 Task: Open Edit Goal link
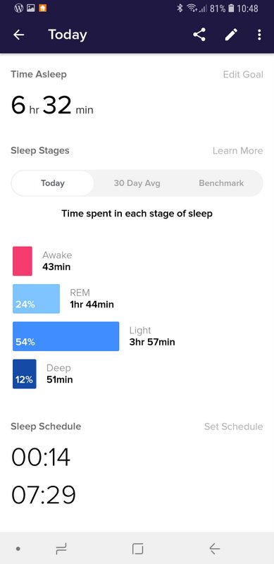(243, 75)
